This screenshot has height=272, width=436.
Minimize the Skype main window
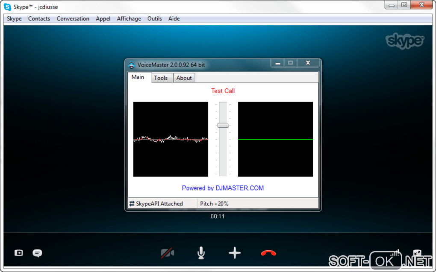click(392, 5)
